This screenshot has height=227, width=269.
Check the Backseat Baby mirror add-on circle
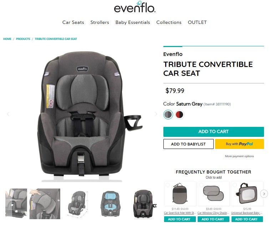pos(235,185)
